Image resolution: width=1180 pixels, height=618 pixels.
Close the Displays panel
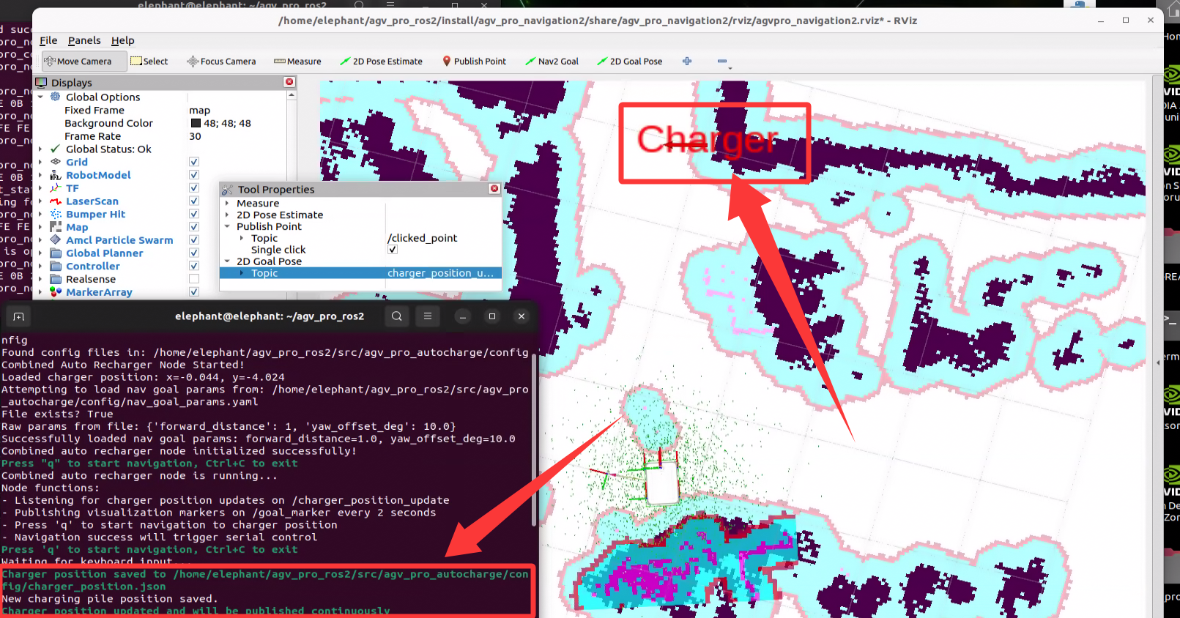point(289,82)
